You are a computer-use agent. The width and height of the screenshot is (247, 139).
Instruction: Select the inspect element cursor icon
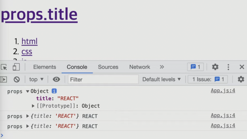[x=4, y=67]
